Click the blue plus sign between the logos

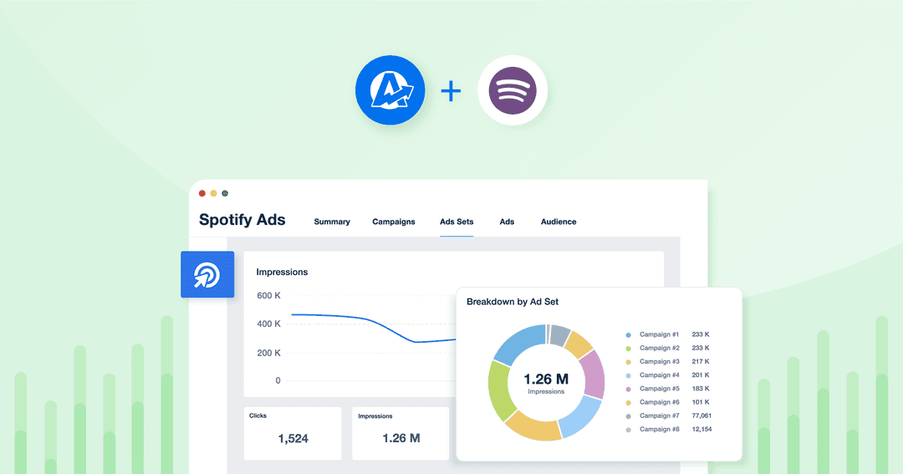click(451, 91)
